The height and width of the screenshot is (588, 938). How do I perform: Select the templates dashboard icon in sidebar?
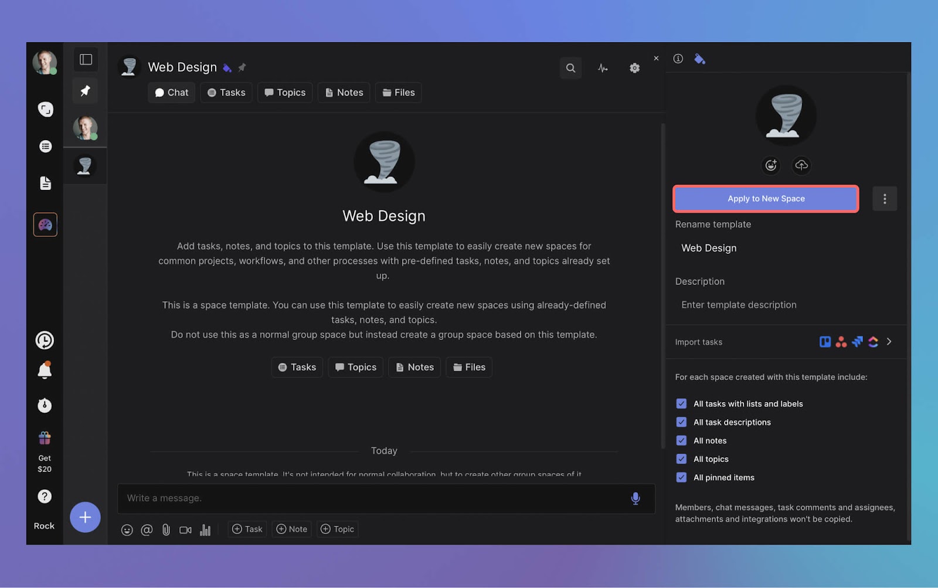pyautogui.click(x=45, y=225)
